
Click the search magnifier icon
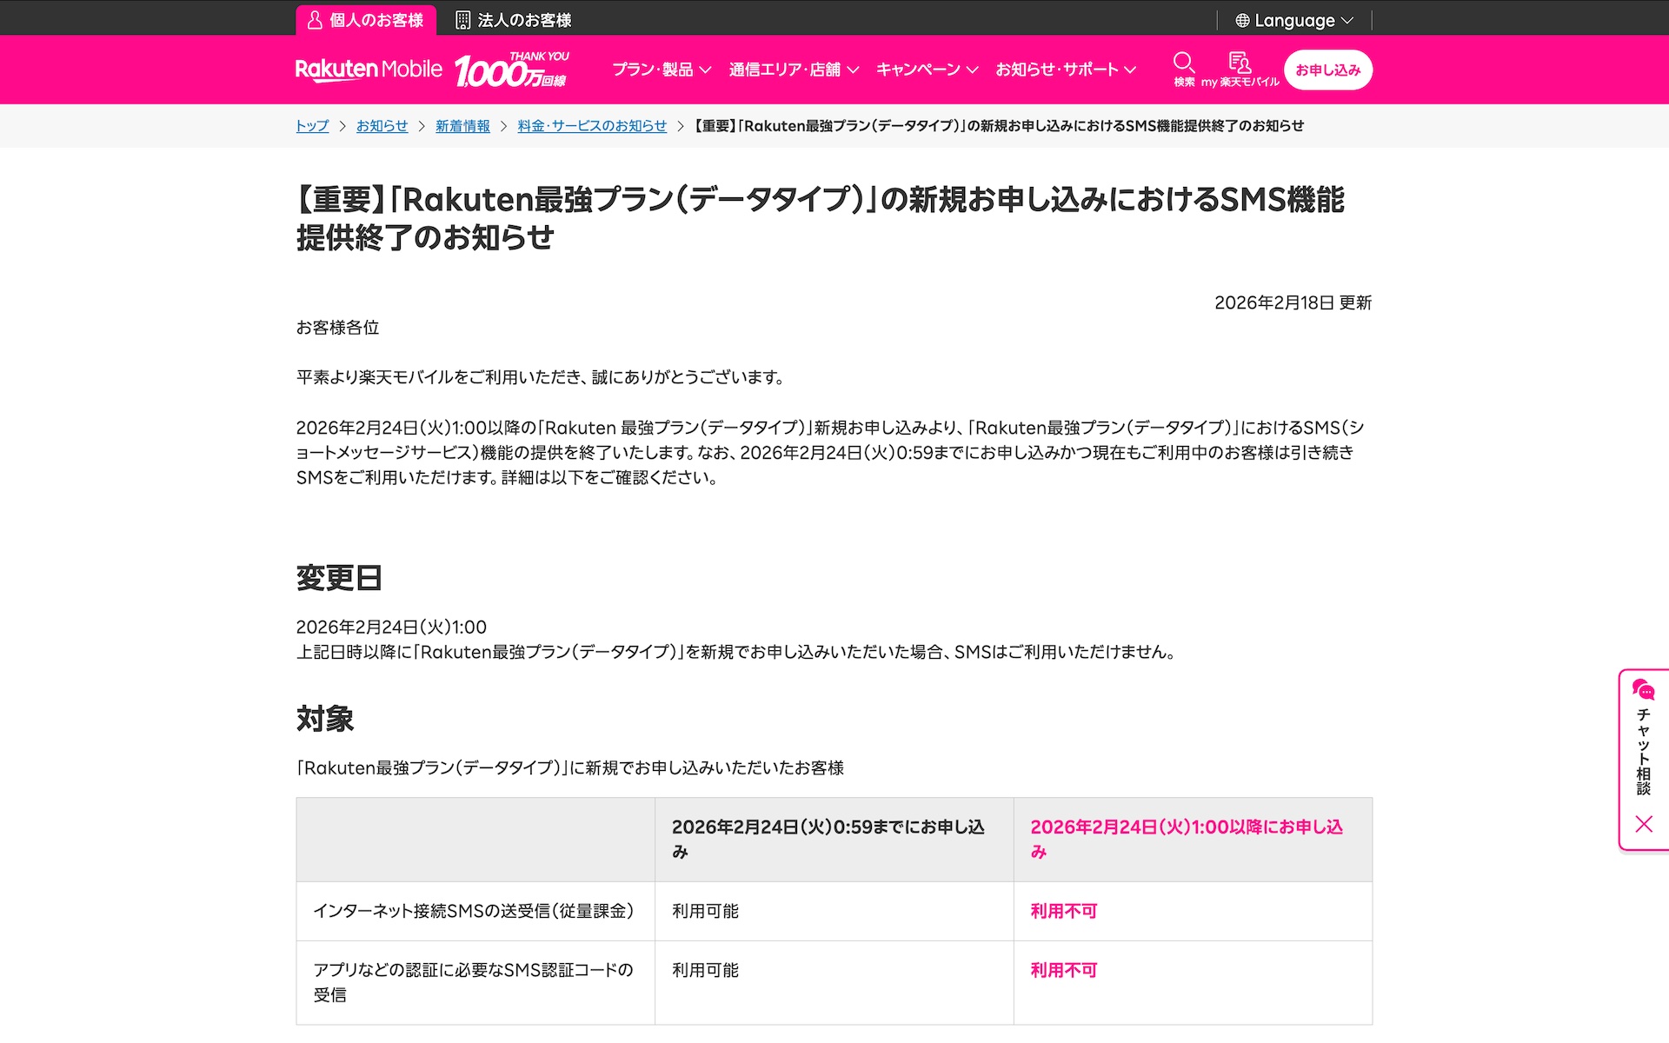pos(1183,63)
